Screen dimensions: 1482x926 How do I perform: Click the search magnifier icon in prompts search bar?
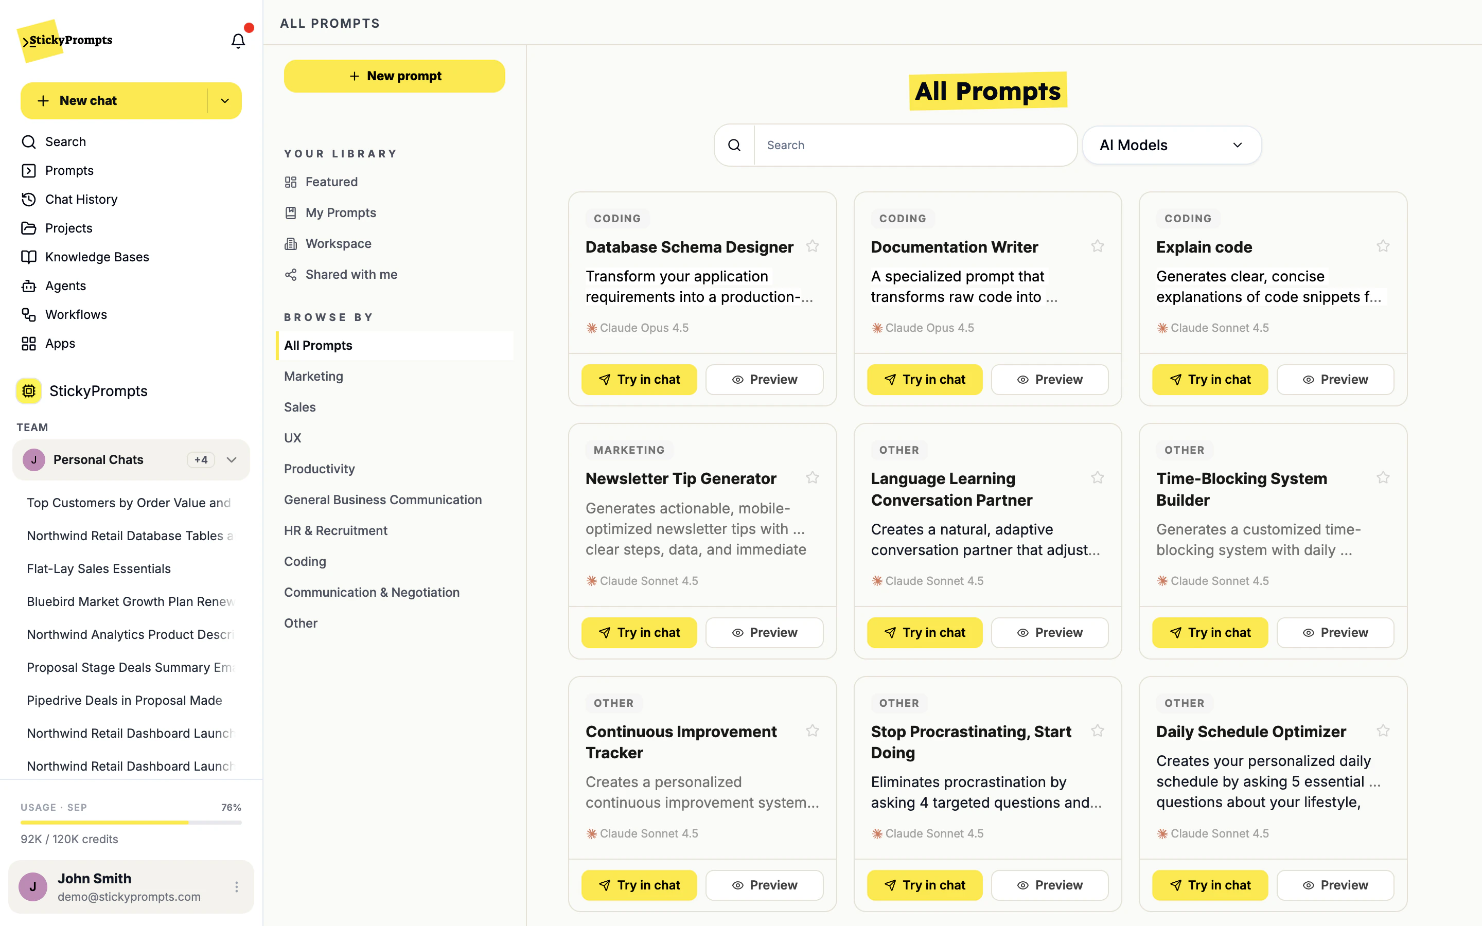tap(734, 145)
